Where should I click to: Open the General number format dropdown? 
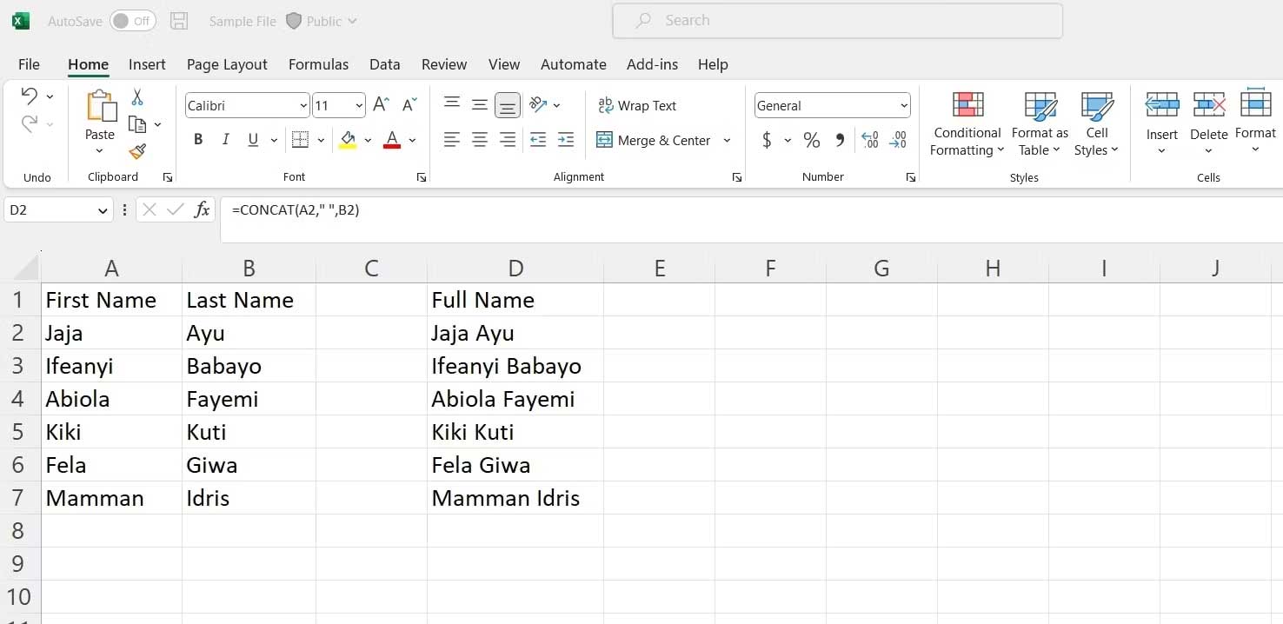(904, 105)
